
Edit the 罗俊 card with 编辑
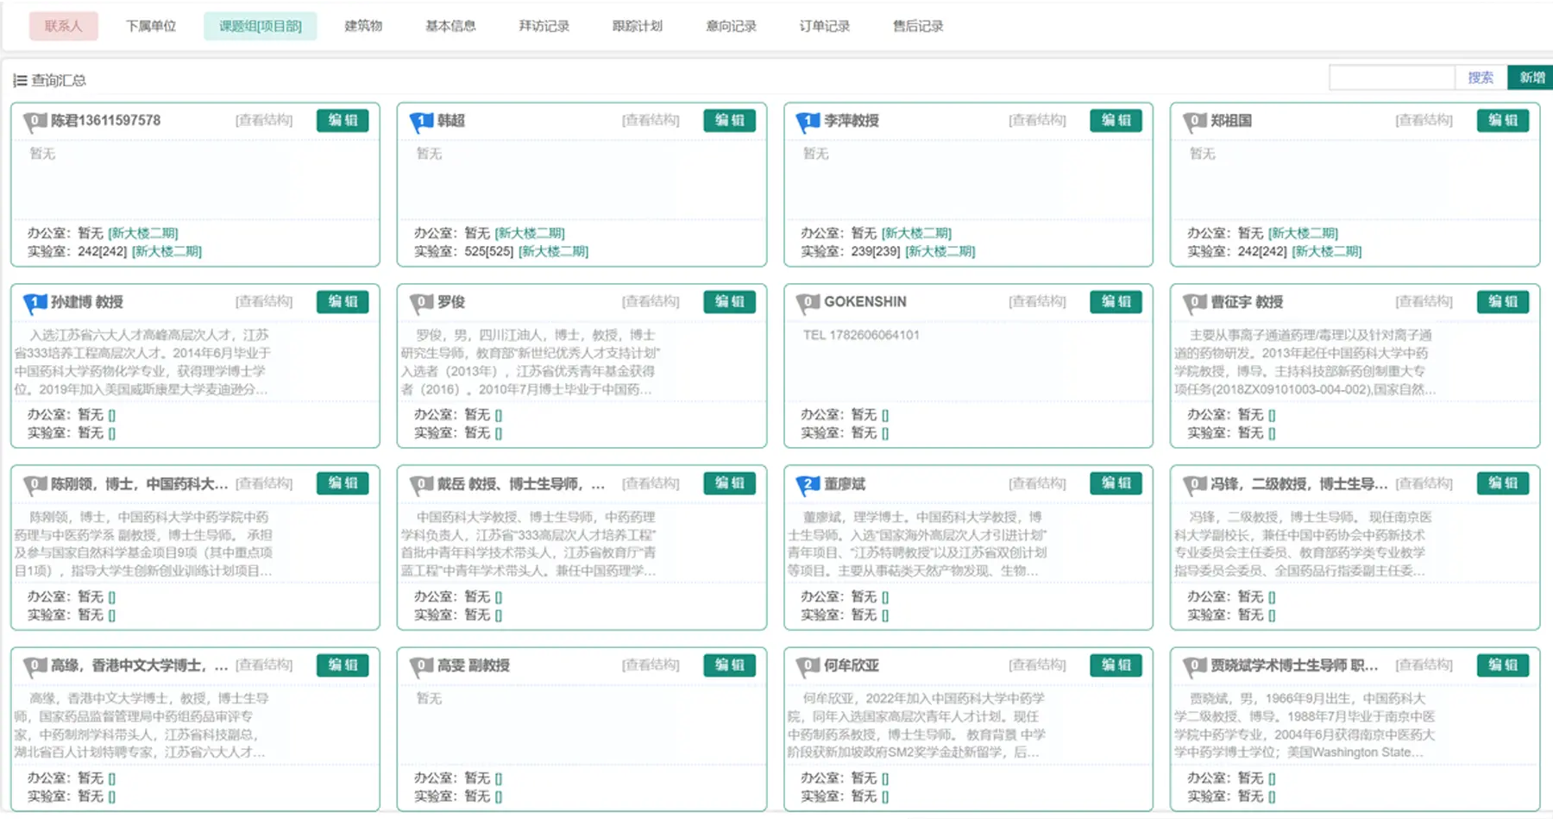(729, 302)
